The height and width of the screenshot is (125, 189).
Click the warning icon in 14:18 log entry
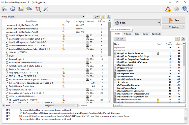[x=21, y=110]
